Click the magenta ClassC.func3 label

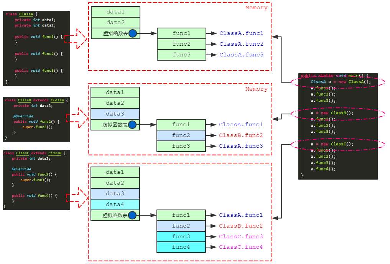click(241, 237)
